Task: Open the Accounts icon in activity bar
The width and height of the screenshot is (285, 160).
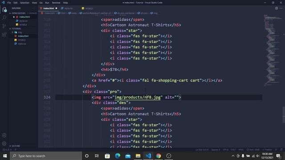Action: tap(4, 135)
